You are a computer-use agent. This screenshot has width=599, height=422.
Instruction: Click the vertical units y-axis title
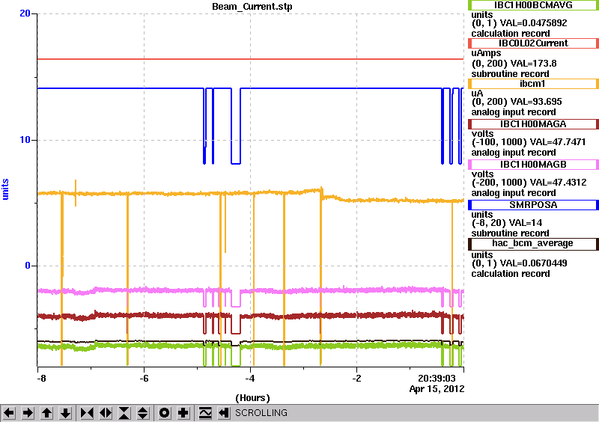[x=5, y=189]
